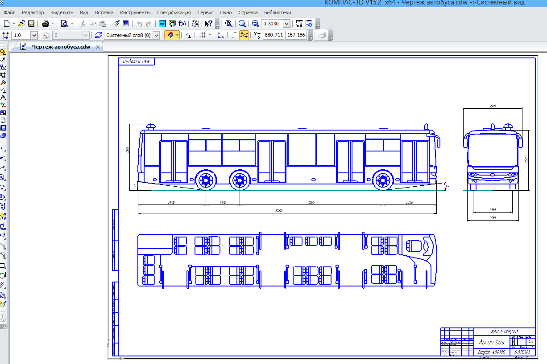
Task: Open local coordinate system icon
Action: pyautogui.click(x=220, y=35)
